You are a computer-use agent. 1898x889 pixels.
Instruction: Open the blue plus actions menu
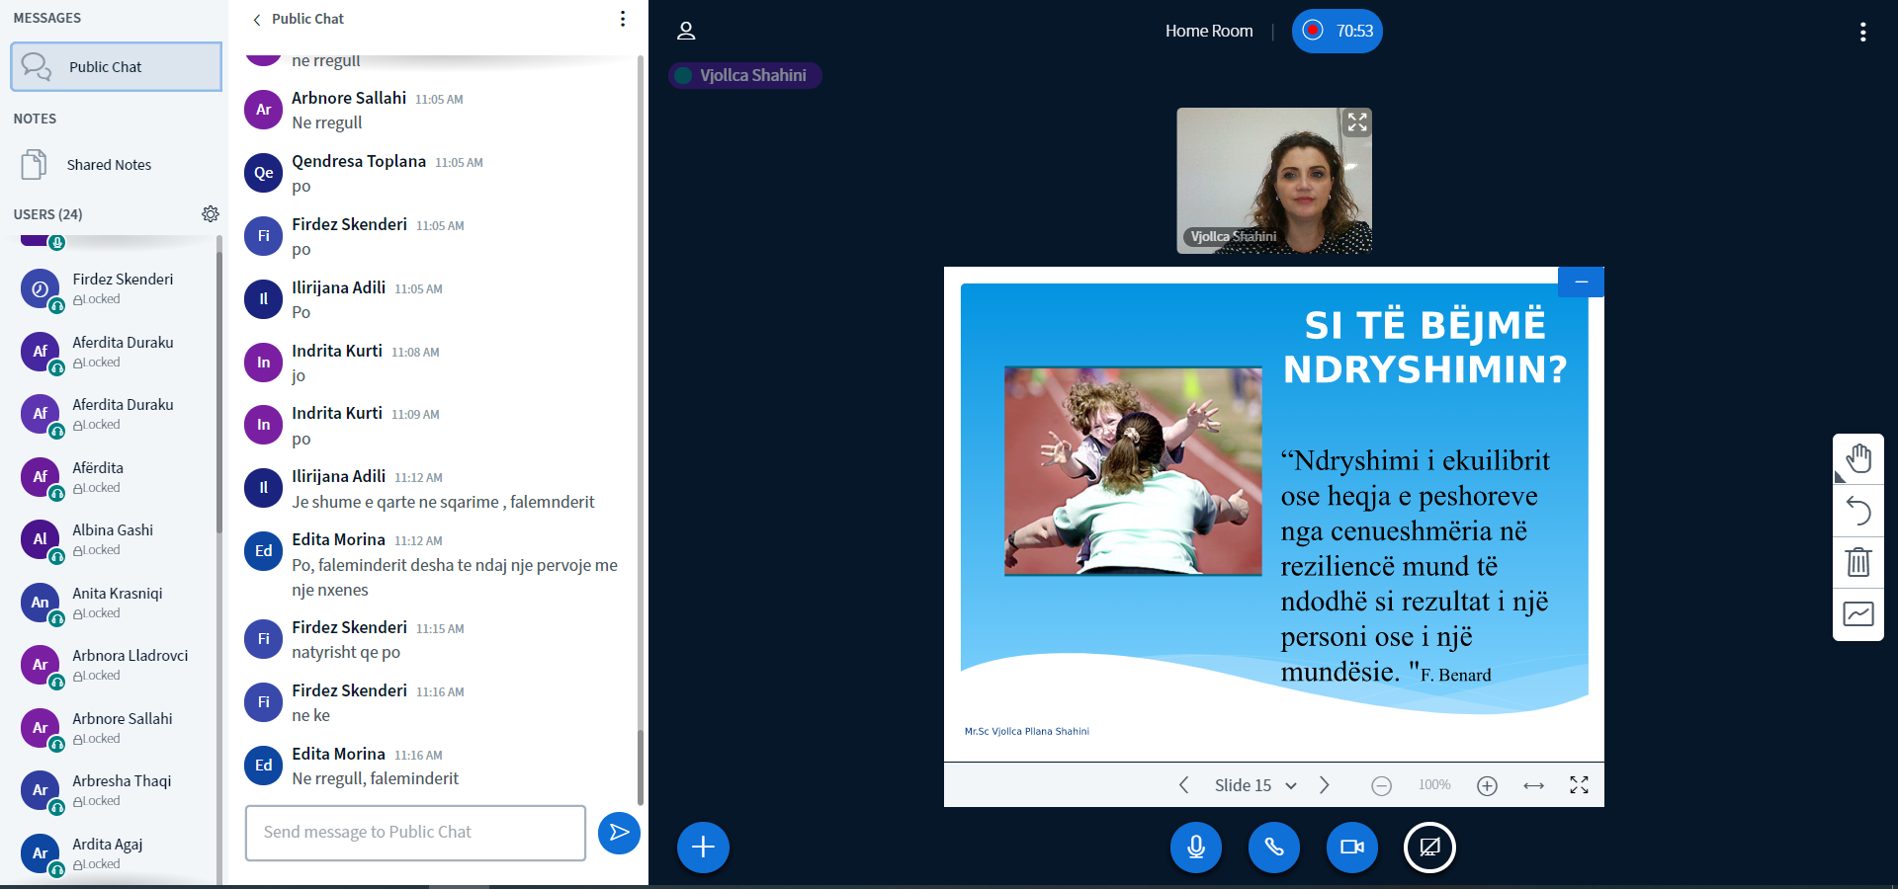click(x=703, y=848)
